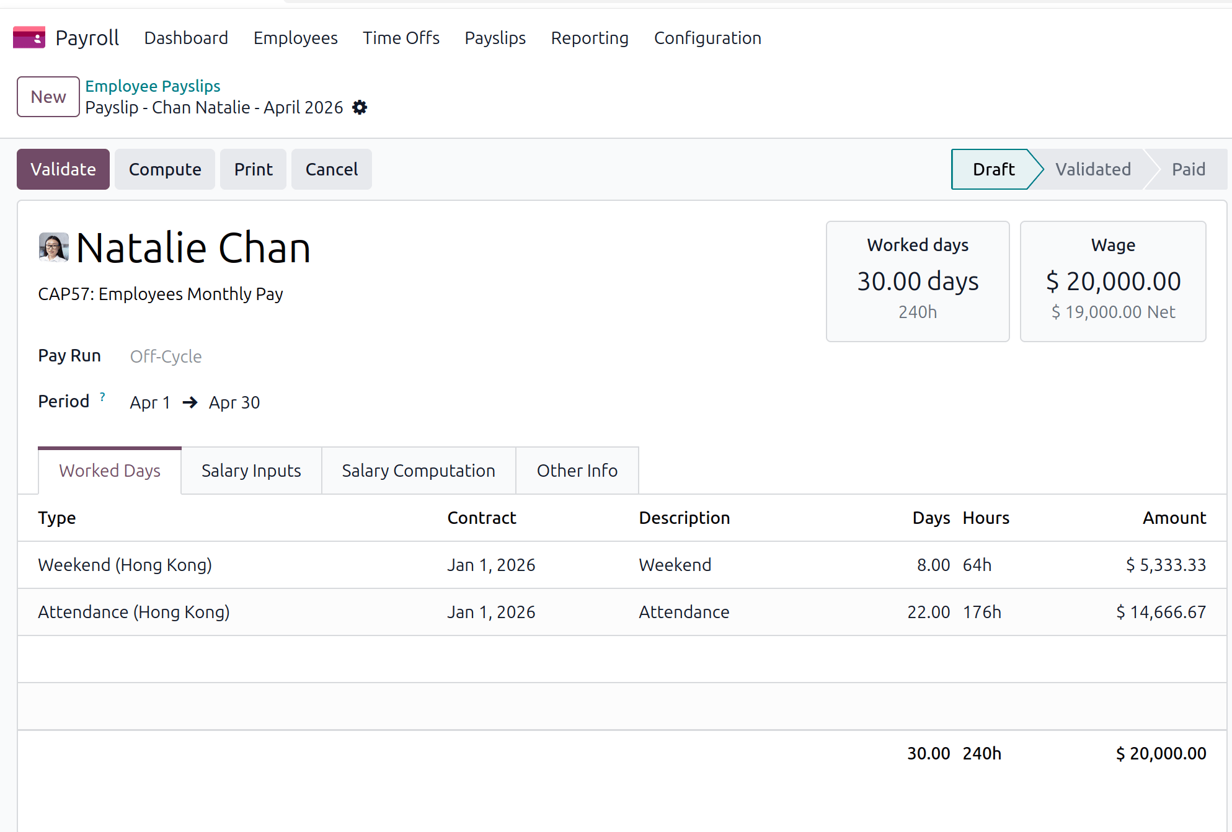Viewport: 1232px width, 832px height.
Task: Select the Validated status stage
Action: click(x=1093, y=169)
